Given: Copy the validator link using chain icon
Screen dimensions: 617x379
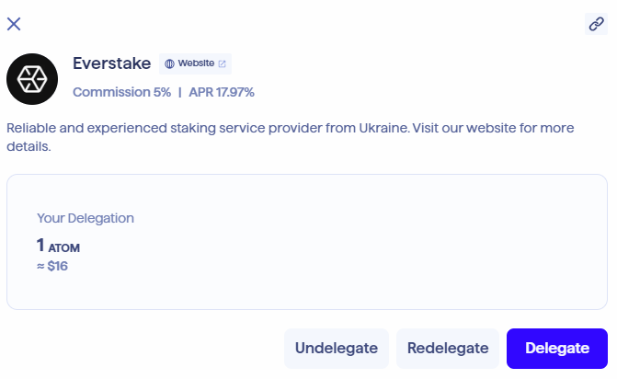Looking at the screenshot, I should pyautogui.click(x=596, y=25).
